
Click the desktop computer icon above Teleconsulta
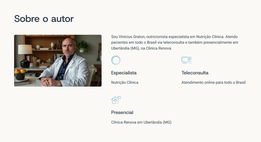(x=186, y=60)
